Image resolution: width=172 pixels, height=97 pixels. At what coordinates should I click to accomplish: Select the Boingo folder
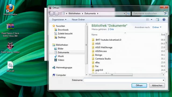tap(97, 55)
